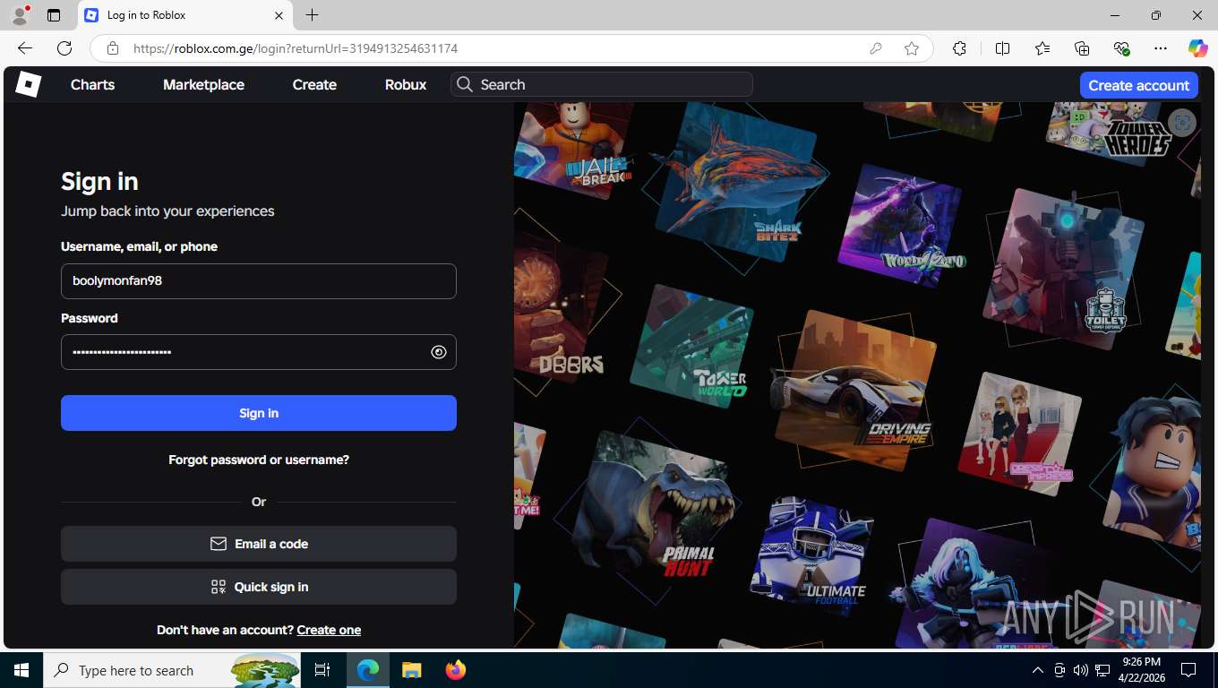
Task: Click the Username, email, or phone field
Action: coord(259,280)
